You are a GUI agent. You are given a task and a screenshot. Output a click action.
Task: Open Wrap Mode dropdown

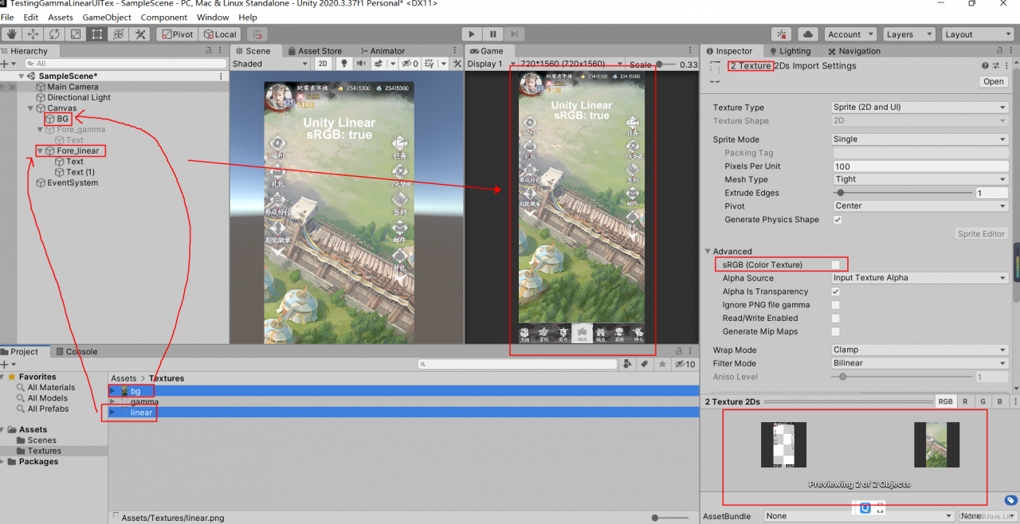920,350
